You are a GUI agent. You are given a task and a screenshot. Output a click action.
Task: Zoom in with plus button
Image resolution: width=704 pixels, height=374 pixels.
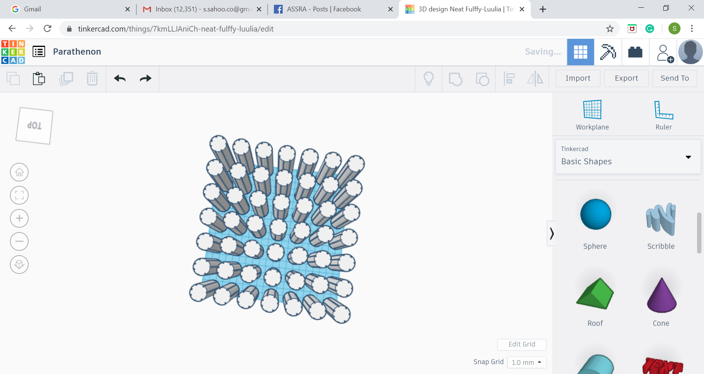(19, 219)
